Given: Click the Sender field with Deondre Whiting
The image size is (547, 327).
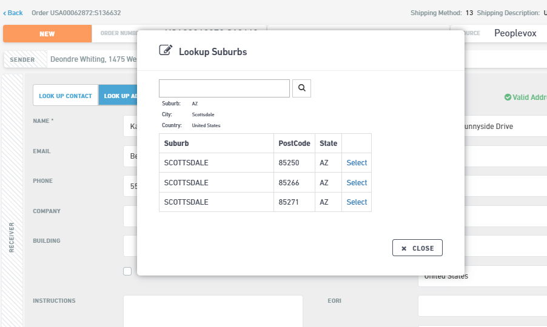Looking at the screenshot, I should [91, 59].
